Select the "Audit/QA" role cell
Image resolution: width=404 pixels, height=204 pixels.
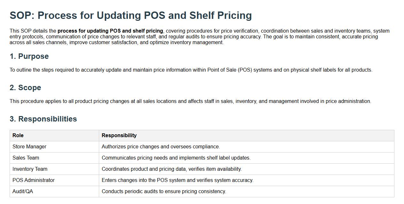tap(23, 192)
